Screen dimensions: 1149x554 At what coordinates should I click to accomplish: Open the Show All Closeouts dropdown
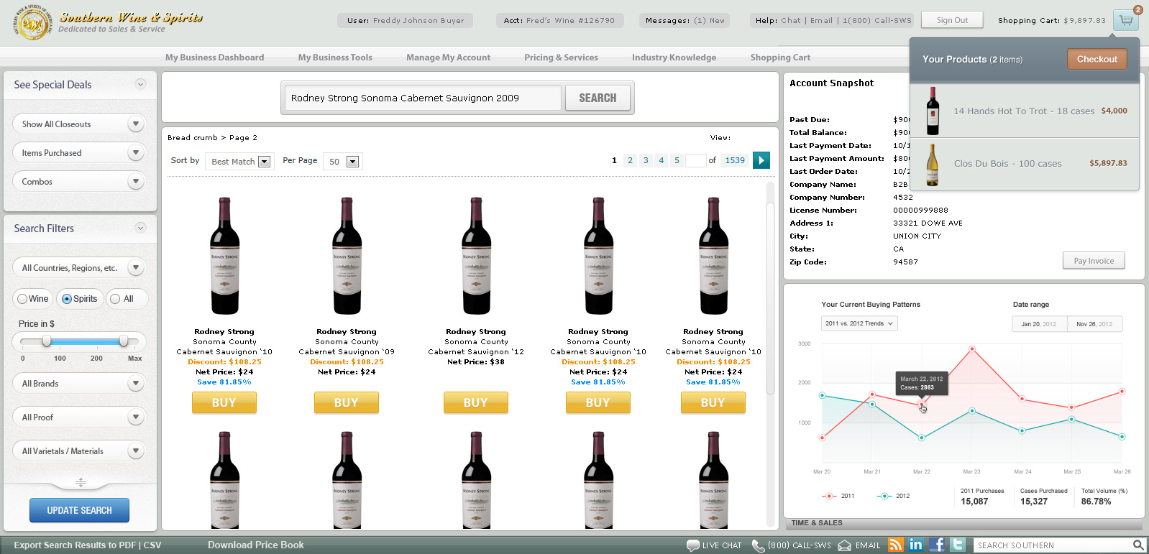point(79,124)
